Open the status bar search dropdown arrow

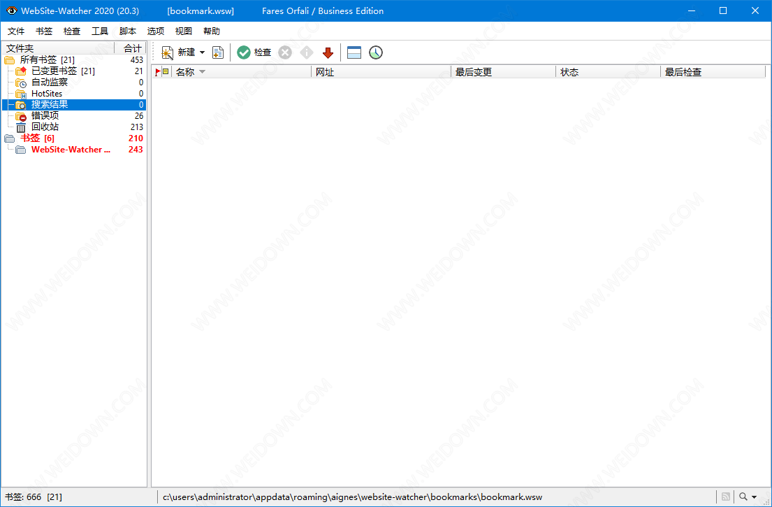click(x=755, y=497)
